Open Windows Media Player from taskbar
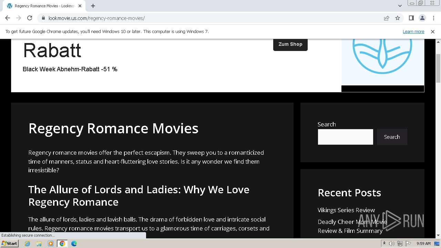 click(x=51, y=244)
